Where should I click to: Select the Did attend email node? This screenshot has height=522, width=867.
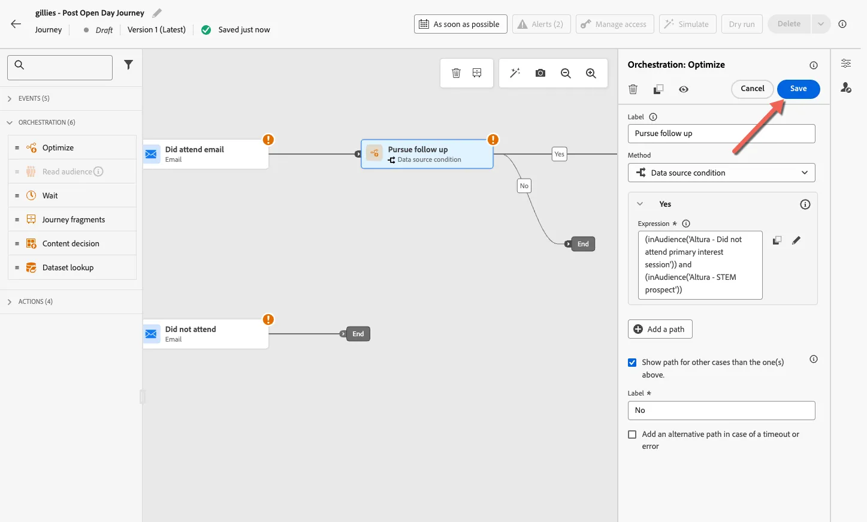click(206, 154)
